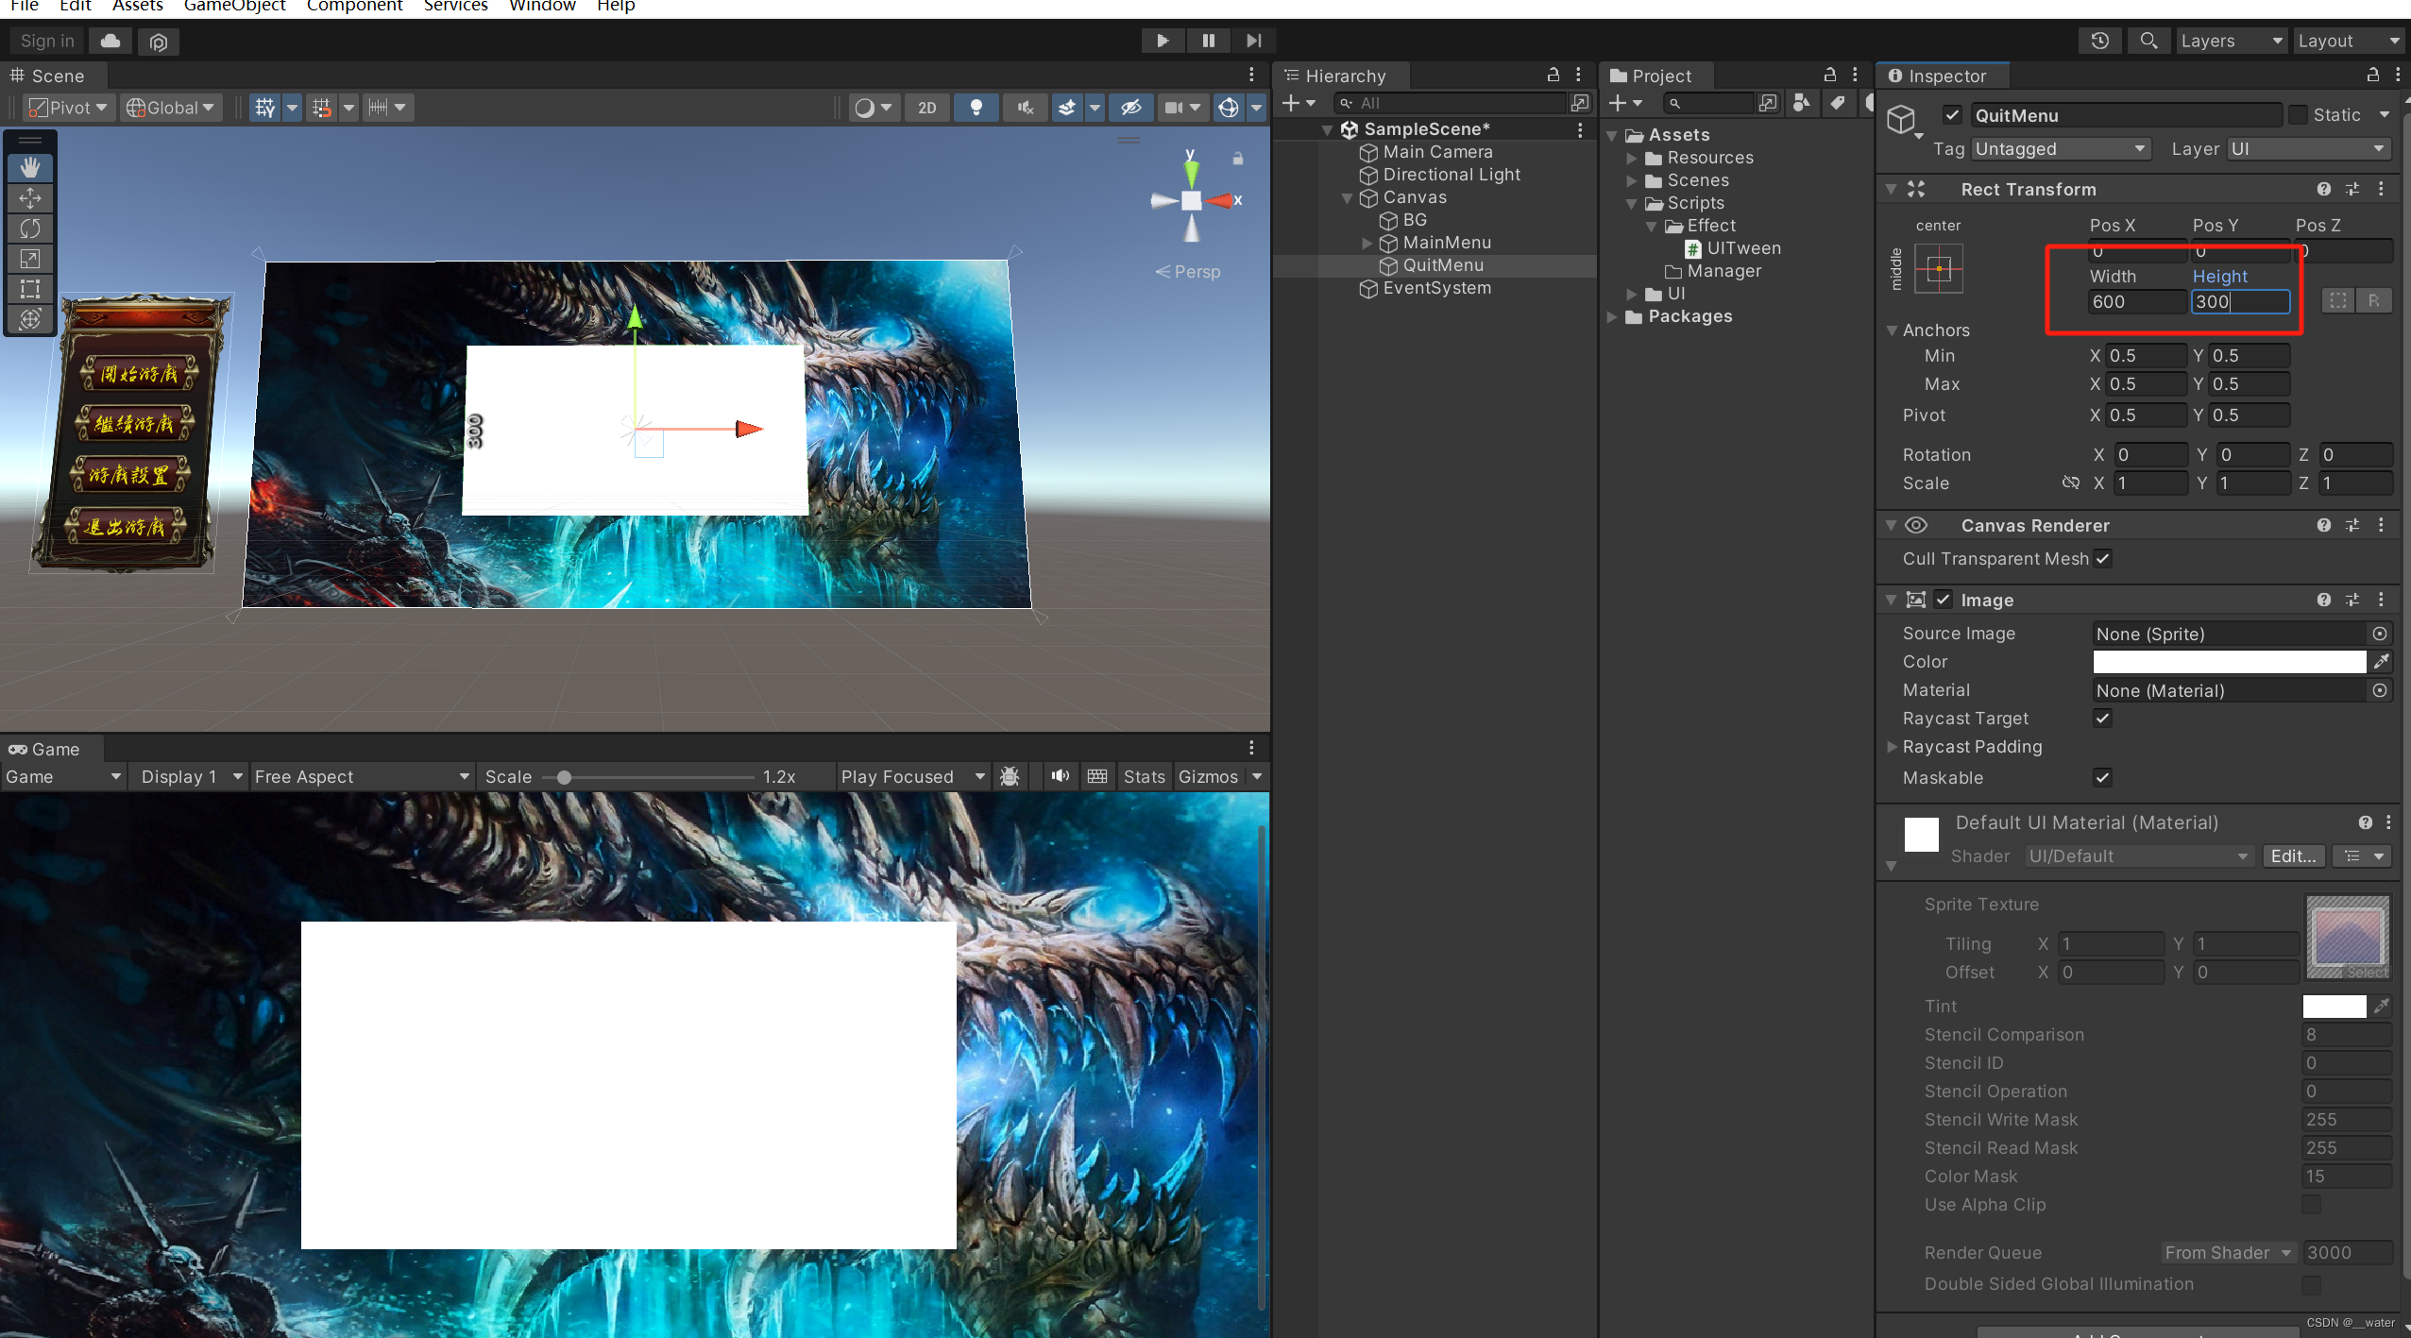
Task: Select the Rect tool
Action: (x=30, y=289)
